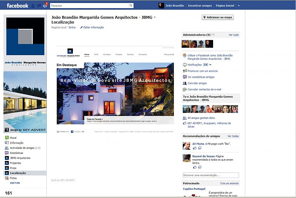
Task: Click Contactos in the embedded site menu
Action: (142, 54)
